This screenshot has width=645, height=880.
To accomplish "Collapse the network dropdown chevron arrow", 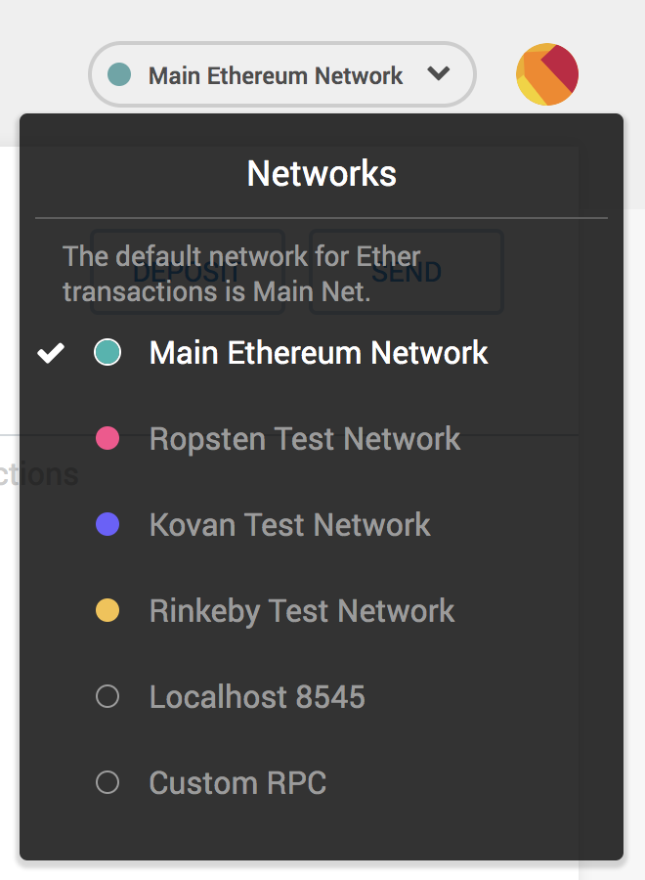I will [439, 73].
